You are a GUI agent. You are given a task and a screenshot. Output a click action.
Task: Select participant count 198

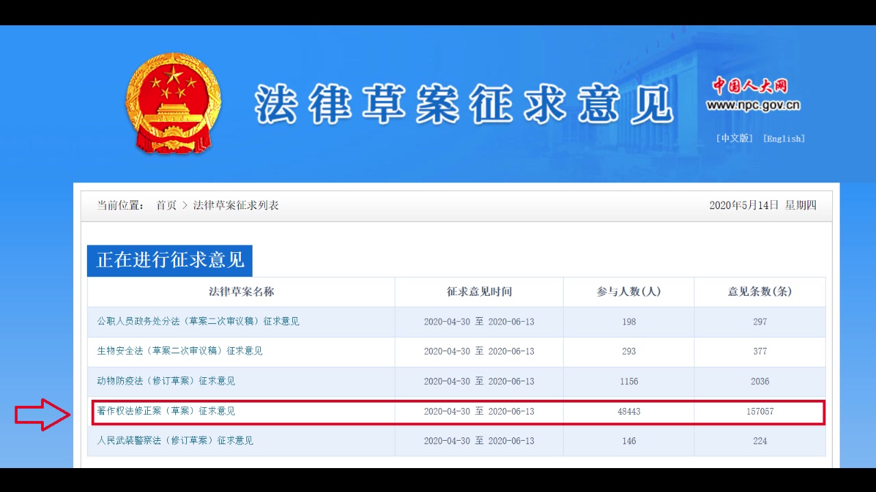click(629, 321)
